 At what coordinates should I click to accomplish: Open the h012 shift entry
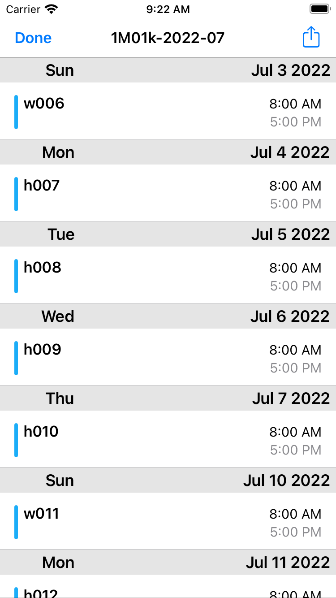pyautogui.click(x=168, y=592)
